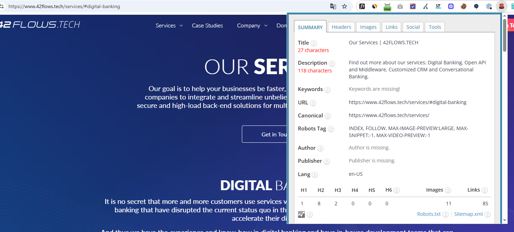This screenshot has height=232, width=514.
Task: Open the Sitemap.xml link
Action: pyautogui.click(x=469, y=214)
